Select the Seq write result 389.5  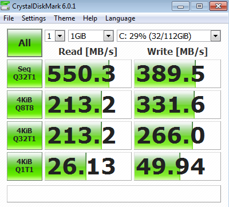pos(177,74)
